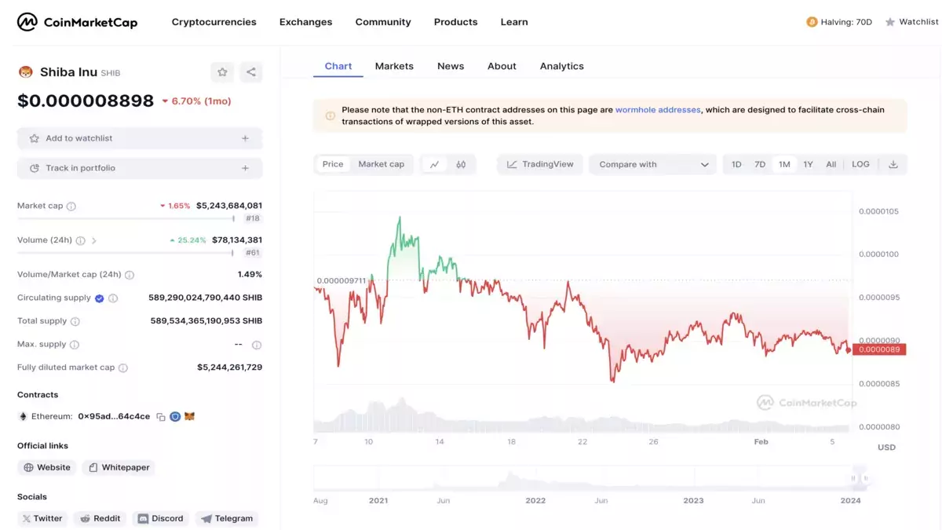Copy the Ethereum contract address
Image resolution: width=942 pixels, height=530 pixels.
point(161,417)
